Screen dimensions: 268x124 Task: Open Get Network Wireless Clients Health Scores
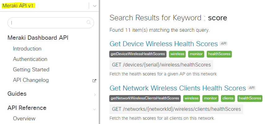coord(178,88)
